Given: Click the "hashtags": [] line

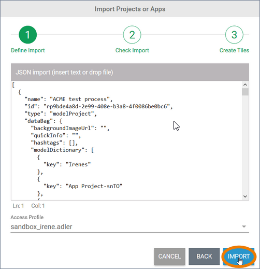Looking at the screenshot, I should pos(54,143).
